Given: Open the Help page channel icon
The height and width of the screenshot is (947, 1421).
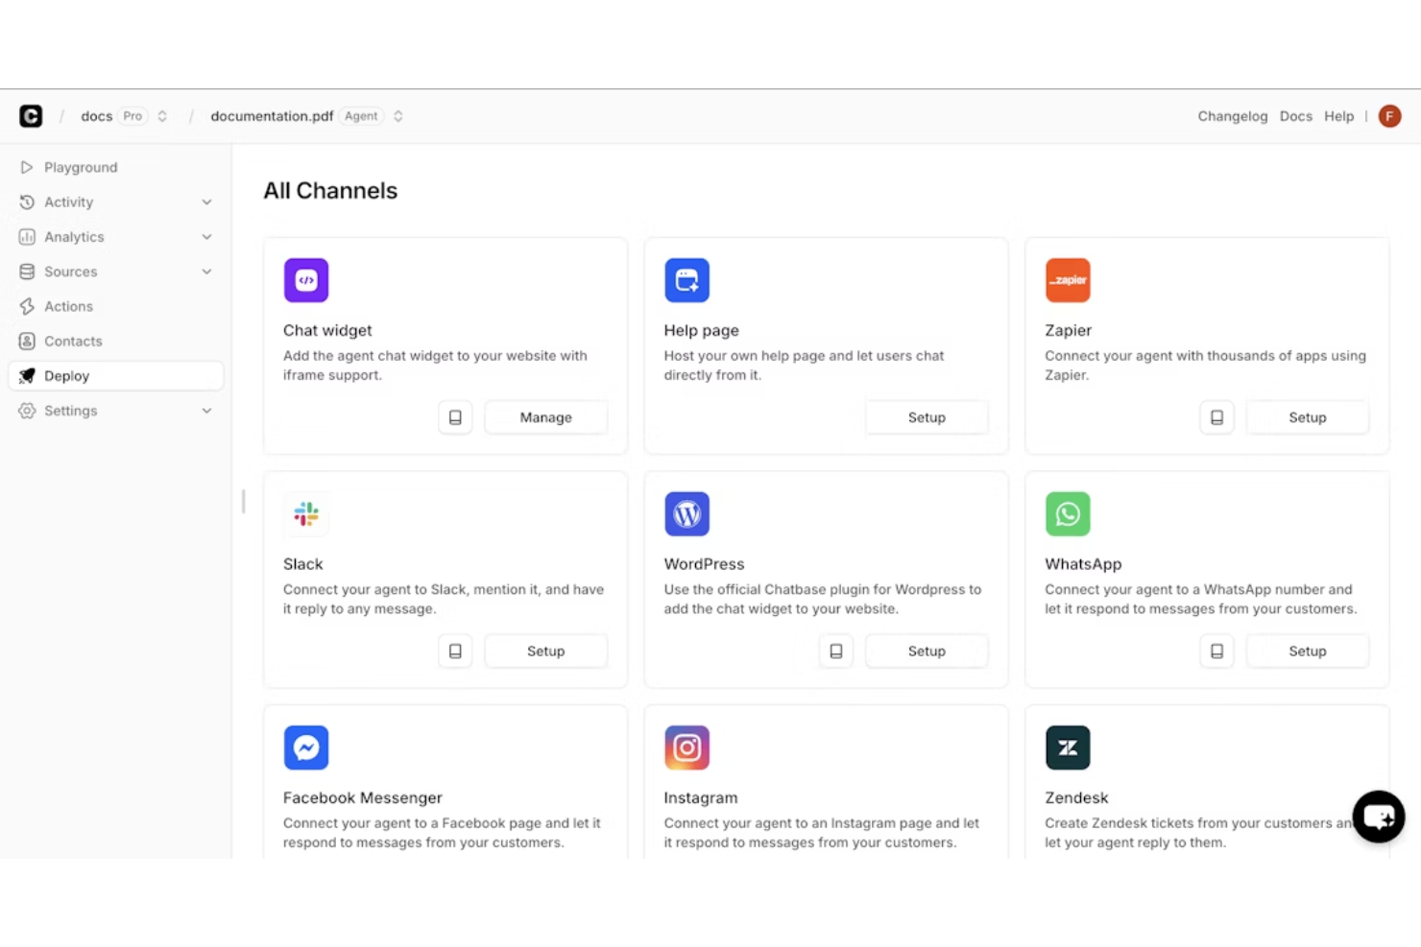Looking at the screenshot, I should tap(686, 280).
